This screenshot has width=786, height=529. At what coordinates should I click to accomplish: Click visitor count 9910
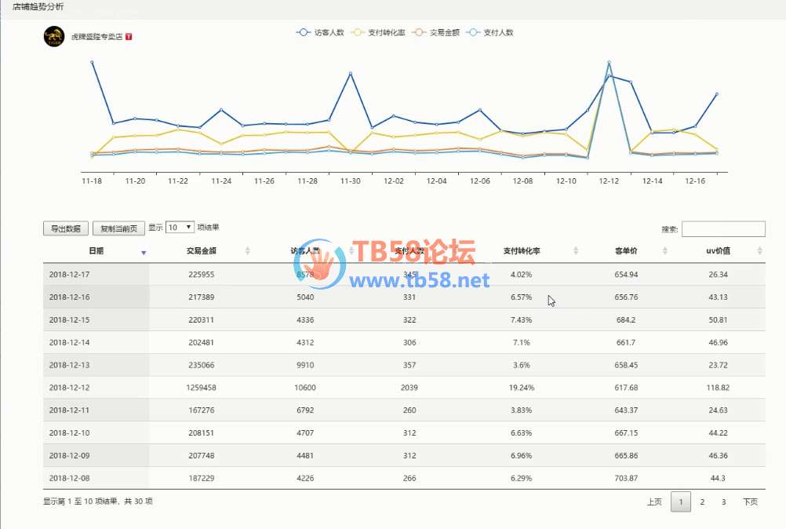tap(305, 365)
